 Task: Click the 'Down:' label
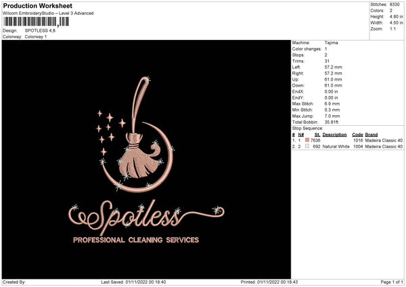[298, 85]
